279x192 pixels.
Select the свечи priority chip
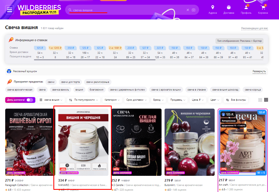[51, 82]
